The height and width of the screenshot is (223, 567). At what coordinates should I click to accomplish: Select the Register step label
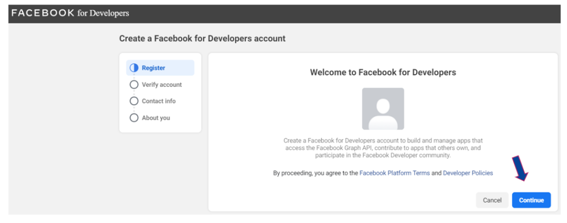(x=153, y=68)
